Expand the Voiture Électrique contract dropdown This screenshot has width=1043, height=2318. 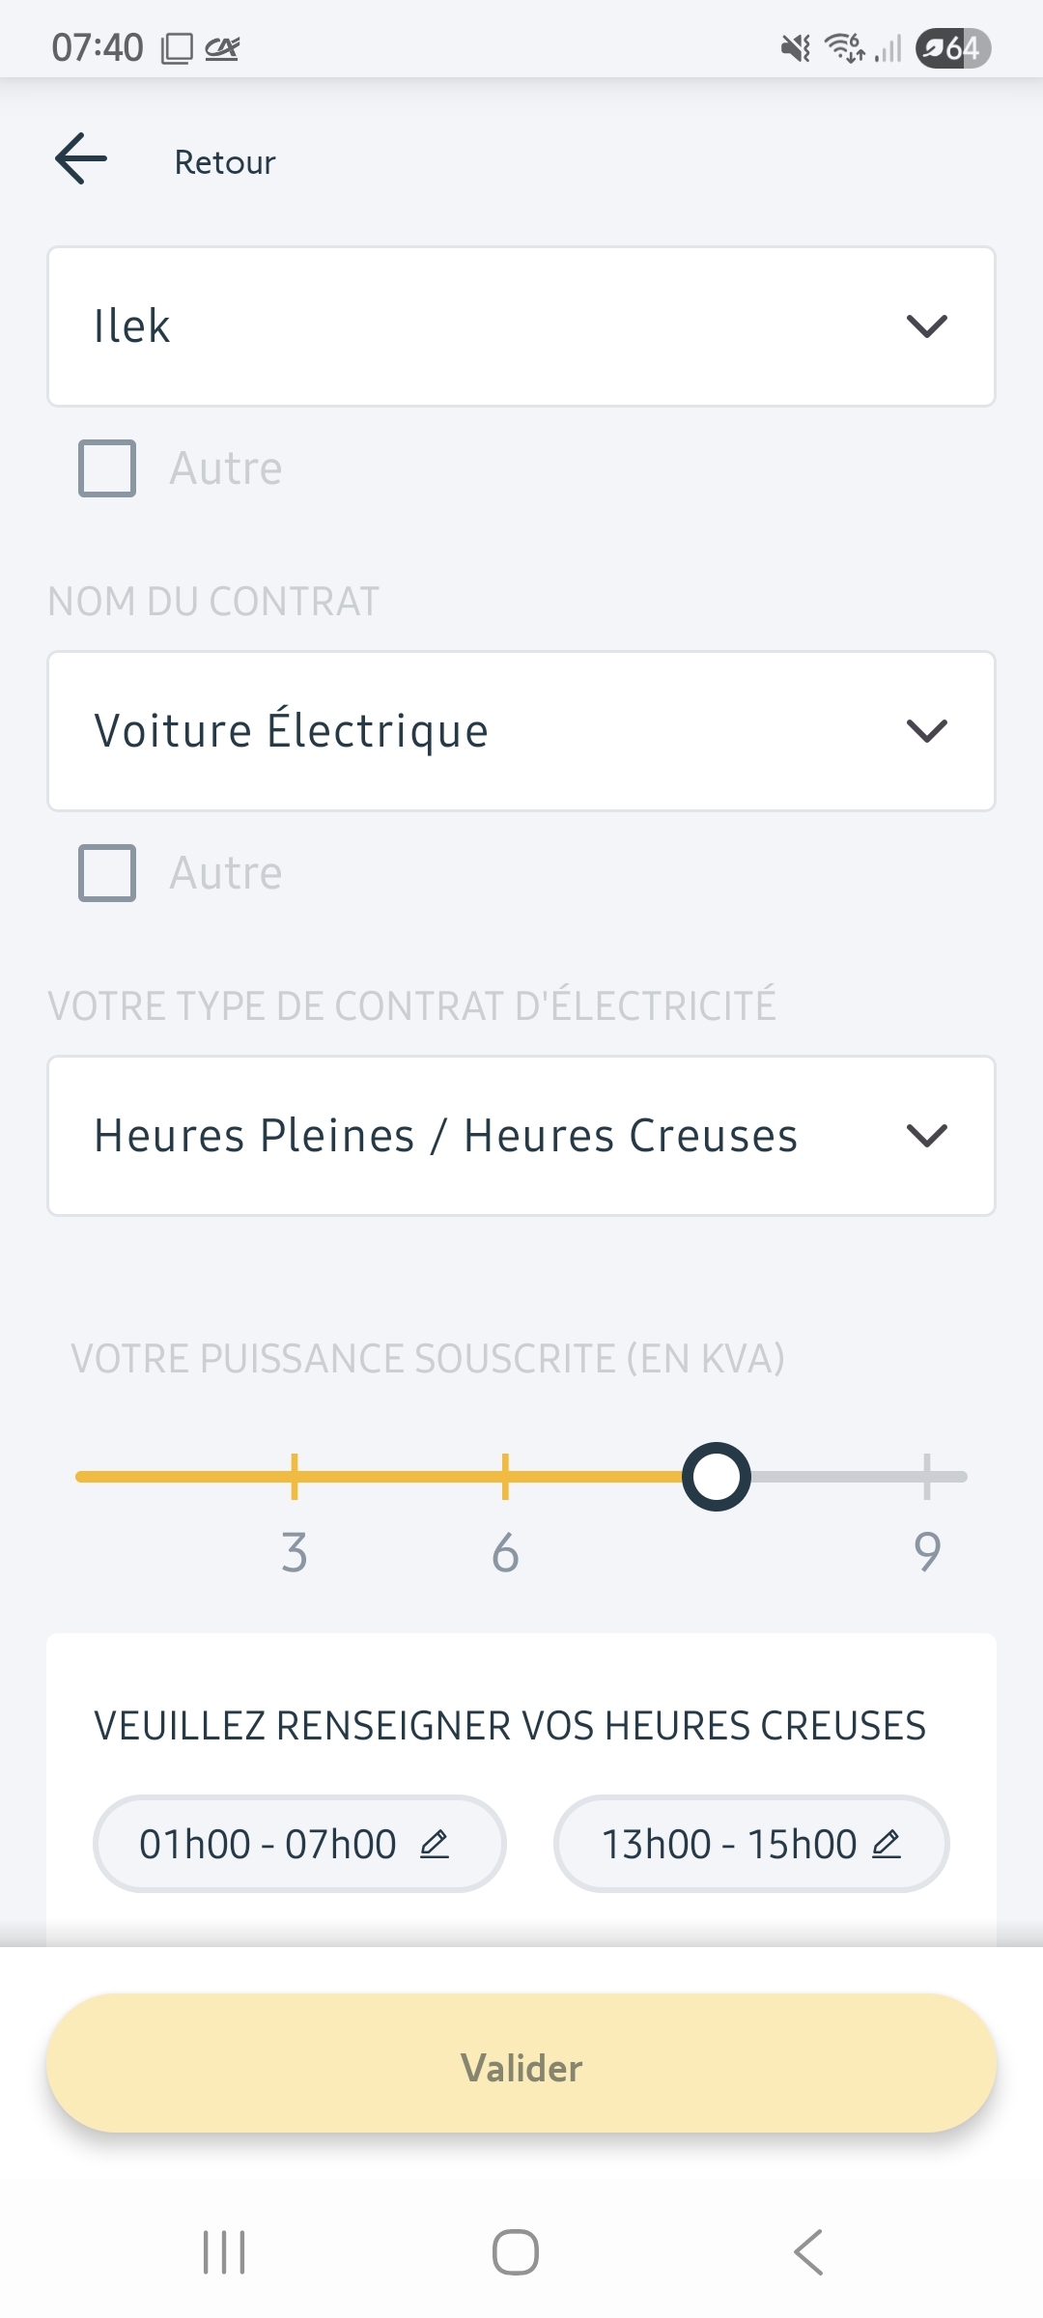tap(521, 731)
